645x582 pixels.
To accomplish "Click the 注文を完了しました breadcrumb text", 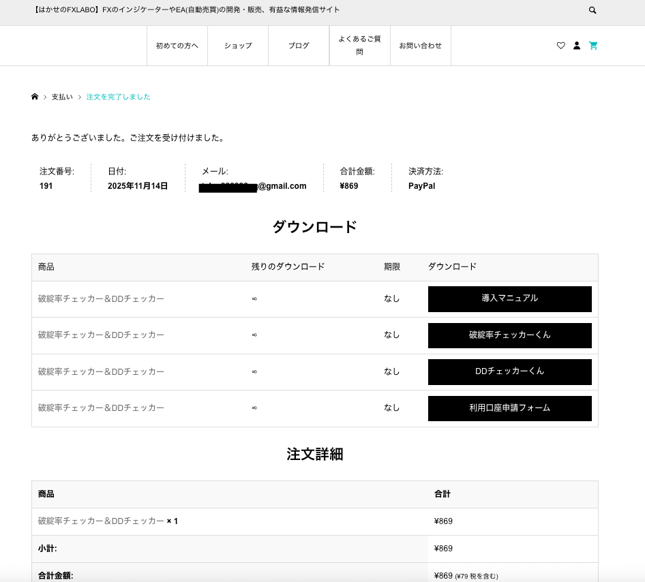I will point(118,97).
